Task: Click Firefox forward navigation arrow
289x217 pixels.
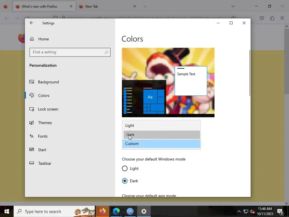Action: (17, 18)
